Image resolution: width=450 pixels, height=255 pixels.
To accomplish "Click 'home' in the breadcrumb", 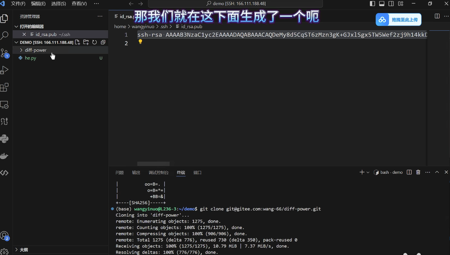I will tap(120, 26).
